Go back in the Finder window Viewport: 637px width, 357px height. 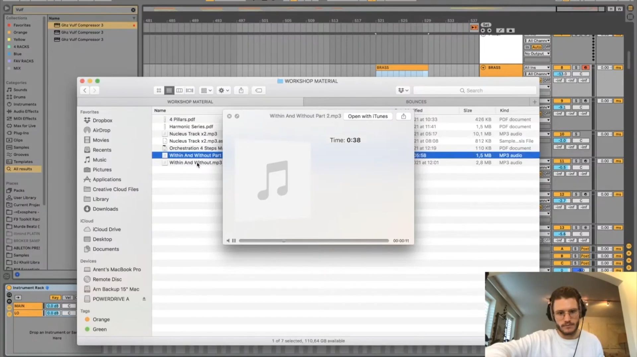coord(85,90)
